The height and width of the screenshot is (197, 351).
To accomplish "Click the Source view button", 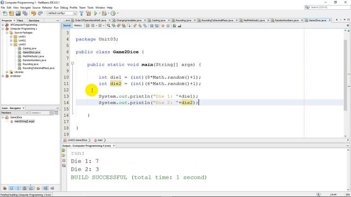I will click(x=67, y=26).
